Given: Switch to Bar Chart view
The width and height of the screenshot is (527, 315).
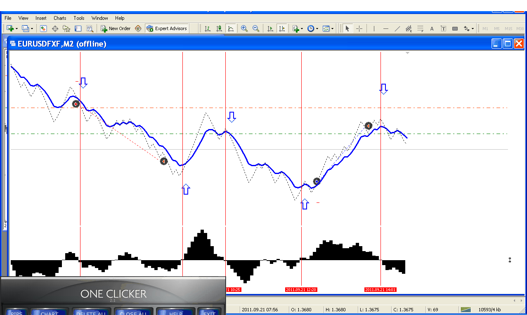Looking at the screenshot, I should coord(208,28).
